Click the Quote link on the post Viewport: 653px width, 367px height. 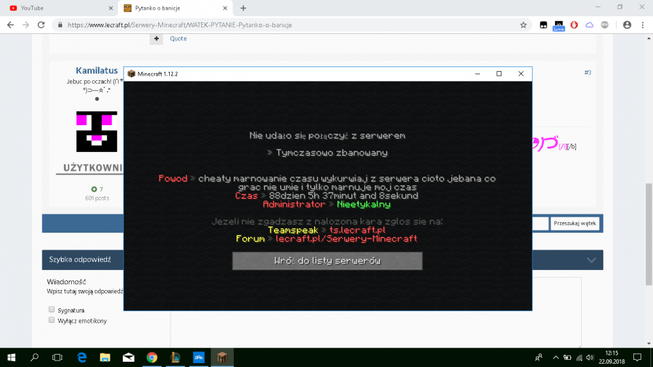[178, 38]
